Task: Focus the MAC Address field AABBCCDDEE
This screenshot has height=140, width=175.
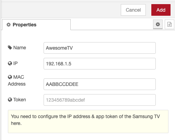Action: coord(100,84)
